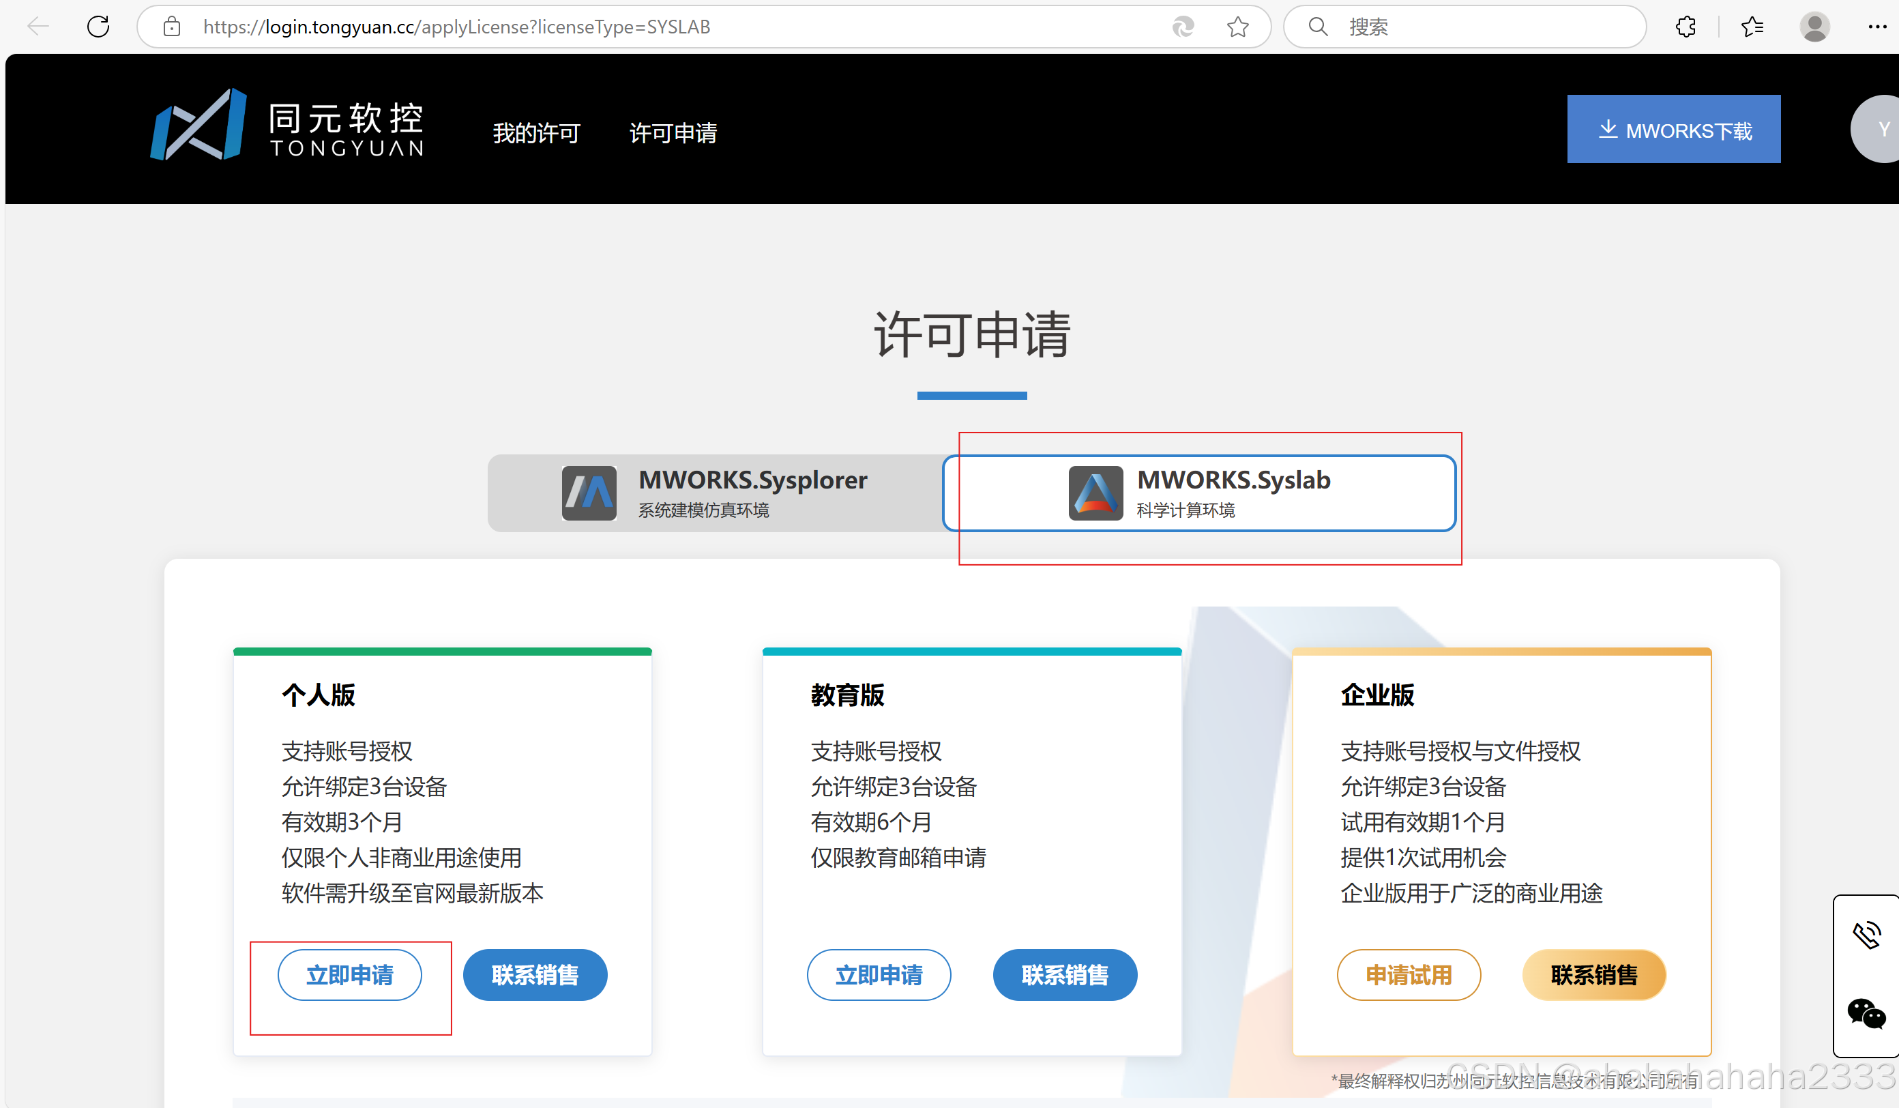This screenshot has width=1899, height=1108.
Task: Open 我的许可 menu item
Action: pyautogui.click(x=535, y=134)
